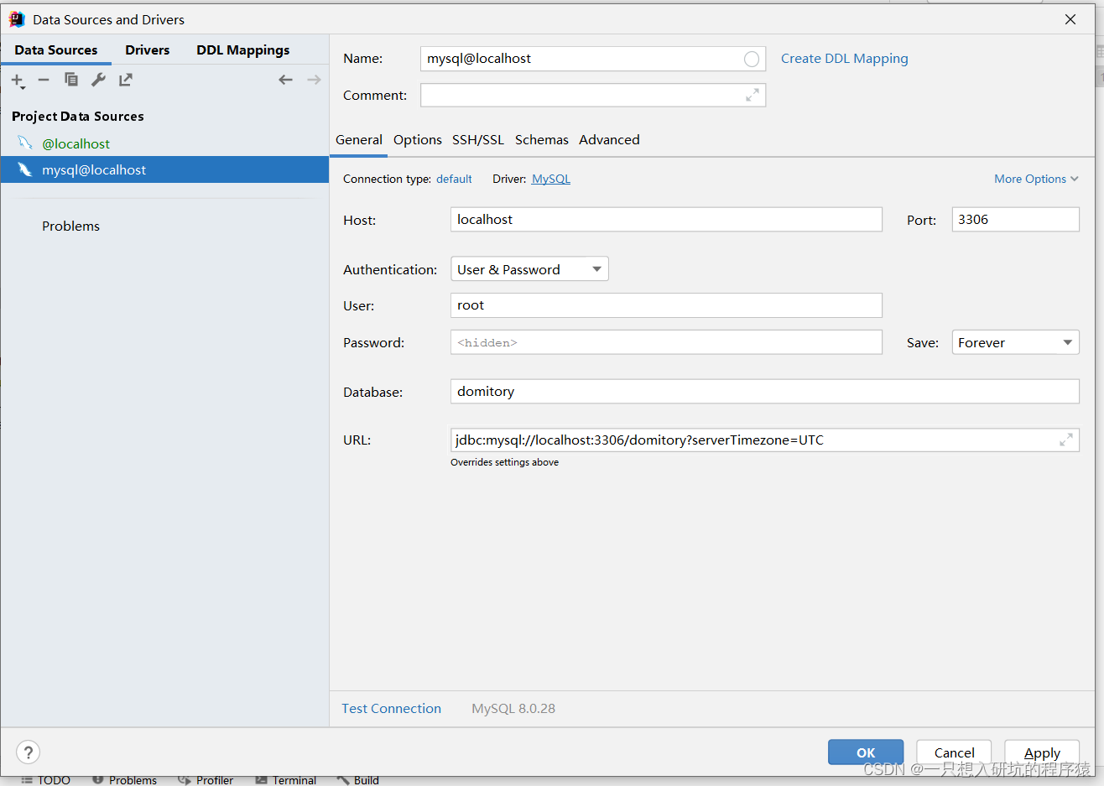1104x786 pixels.
Task: Click the Add data source plus icon
Action: (x=18, y=81)
